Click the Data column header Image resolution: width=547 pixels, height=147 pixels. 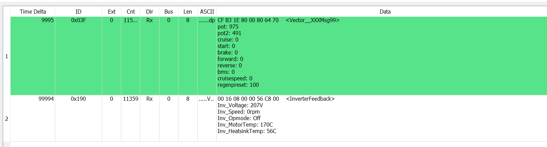coord(385,12)
